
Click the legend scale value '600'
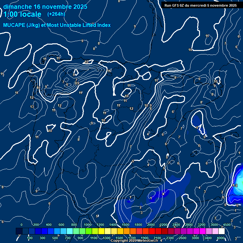[x=61, y=225]
